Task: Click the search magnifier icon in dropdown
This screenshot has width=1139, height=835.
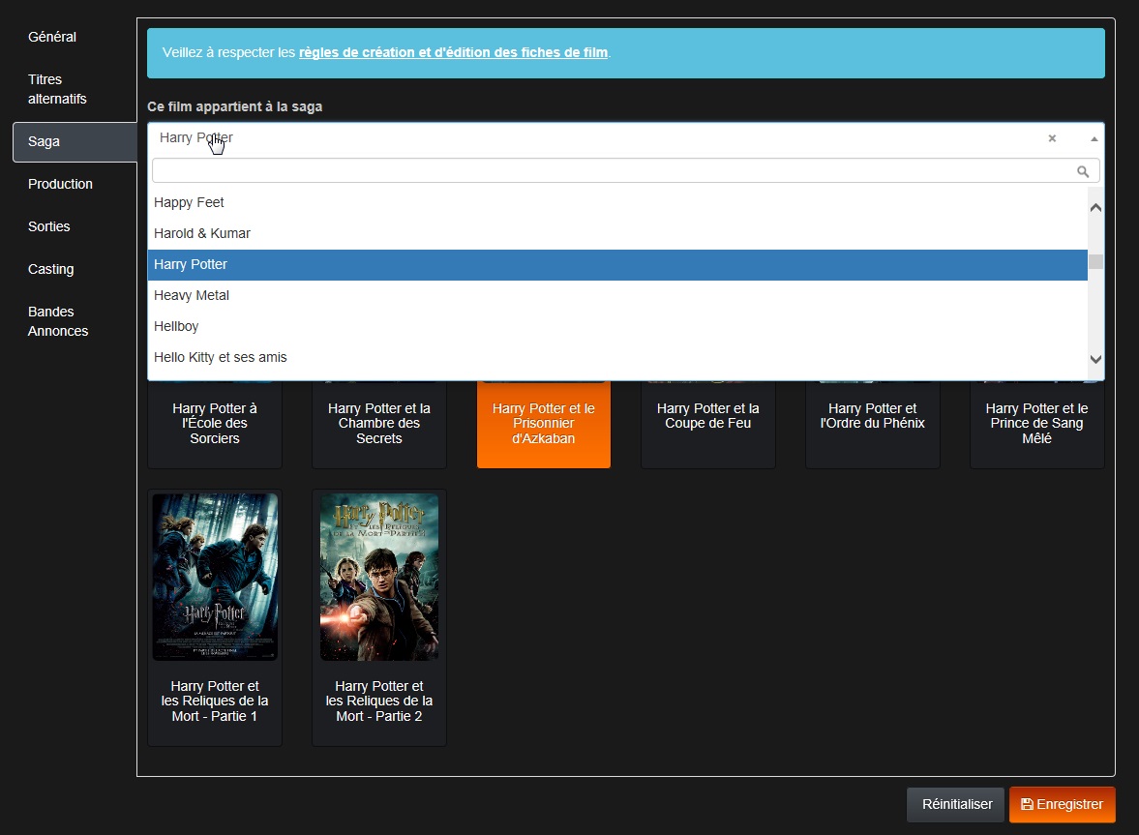Action: [x=1082, y=171]
